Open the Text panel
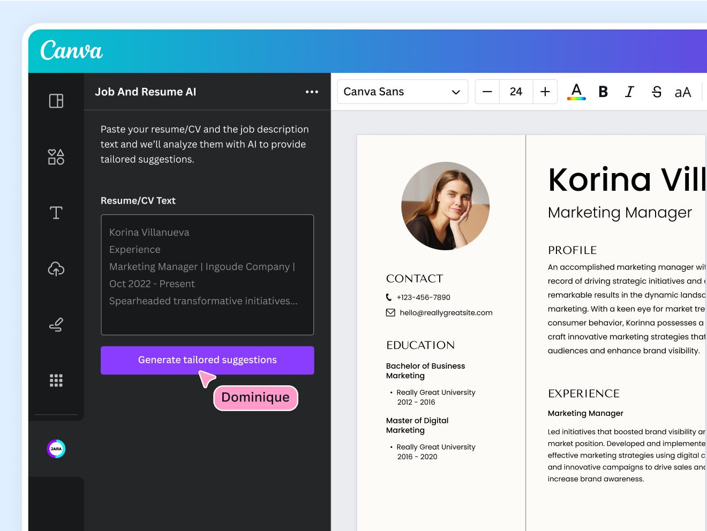The width and height of the screenshot is (707, 531). click(56, 213)
